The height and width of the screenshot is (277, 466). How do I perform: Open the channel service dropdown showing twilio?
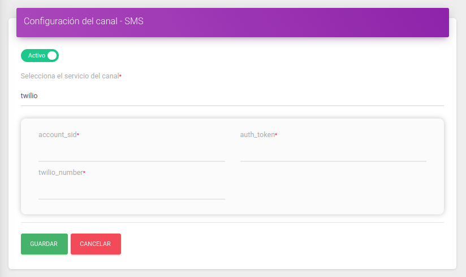pos(232,96)
